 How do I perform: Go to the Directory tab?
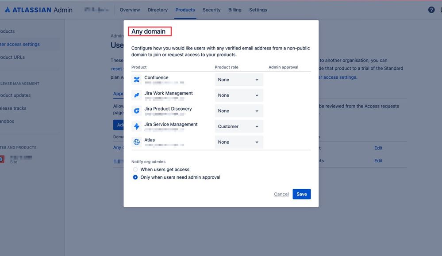click(x=158, y=10)
